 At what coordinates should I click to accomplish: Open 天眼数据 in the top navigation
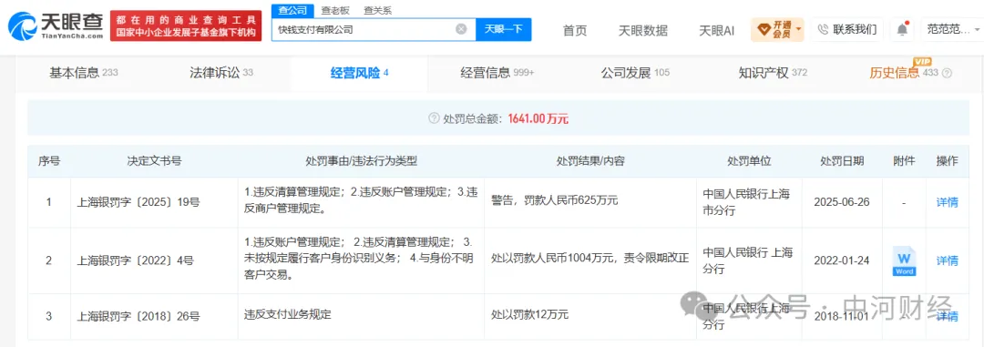[x=643, y=30]
